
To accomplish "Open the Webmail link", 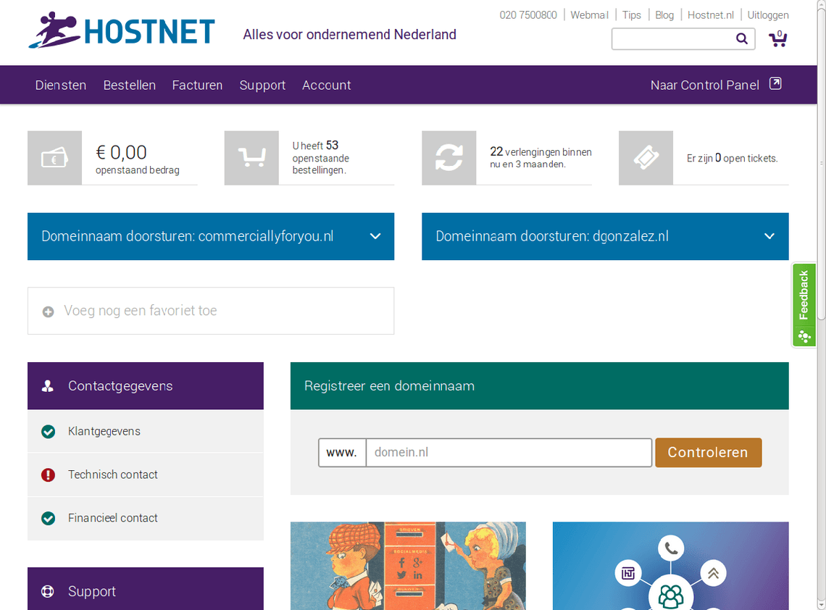I will point(589,14).
